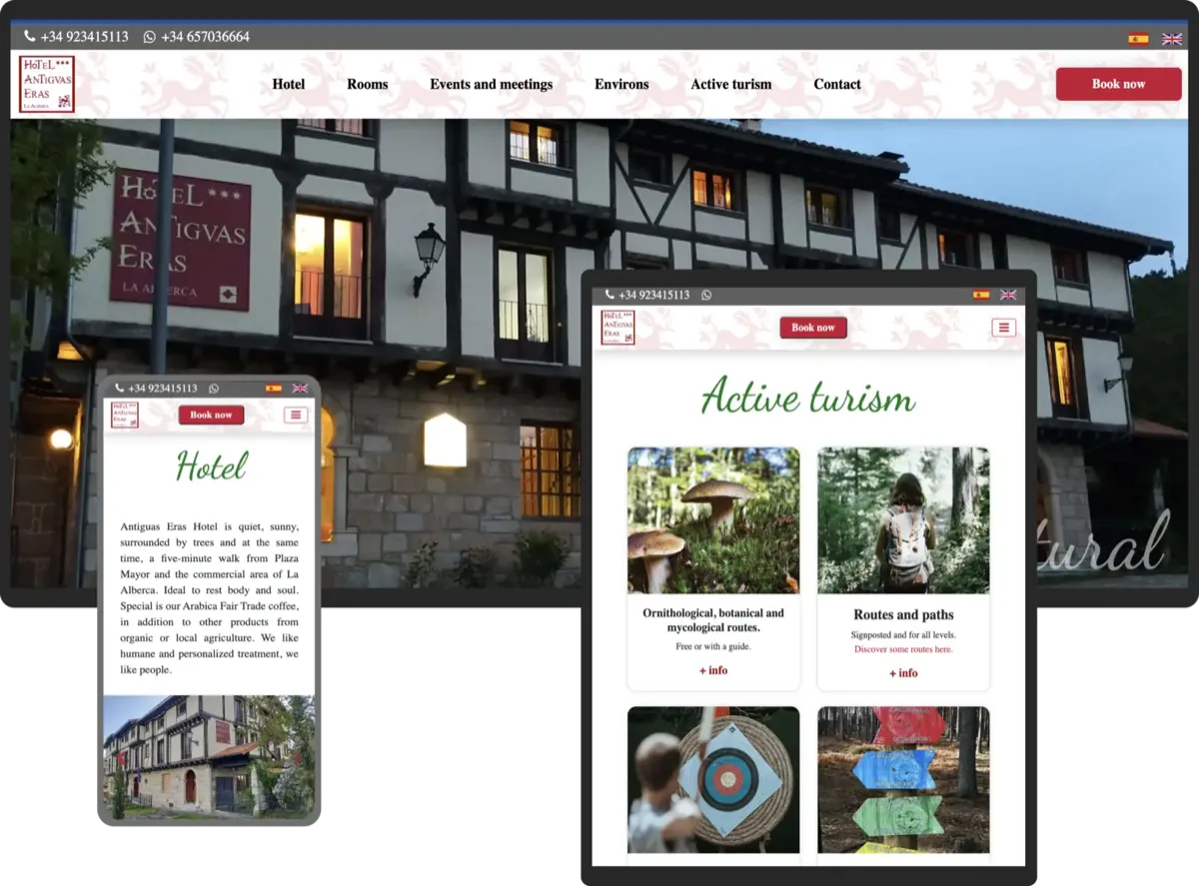Select the Spanish flag in tablet view
The height and width of the screenshot is (886, 1199).
click(981, 296)
